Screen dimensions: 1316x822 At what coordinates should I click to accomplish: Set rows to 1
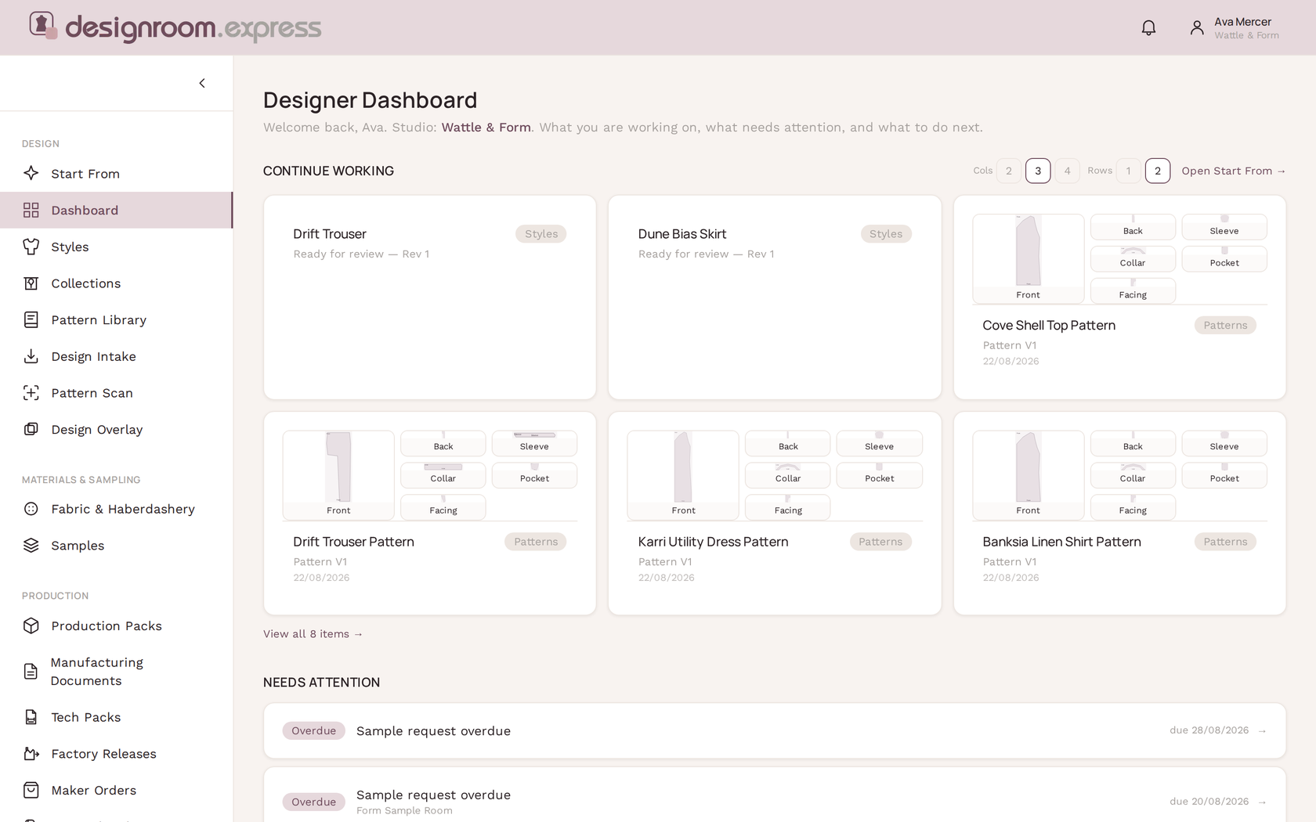click(x=1129, y=171)
